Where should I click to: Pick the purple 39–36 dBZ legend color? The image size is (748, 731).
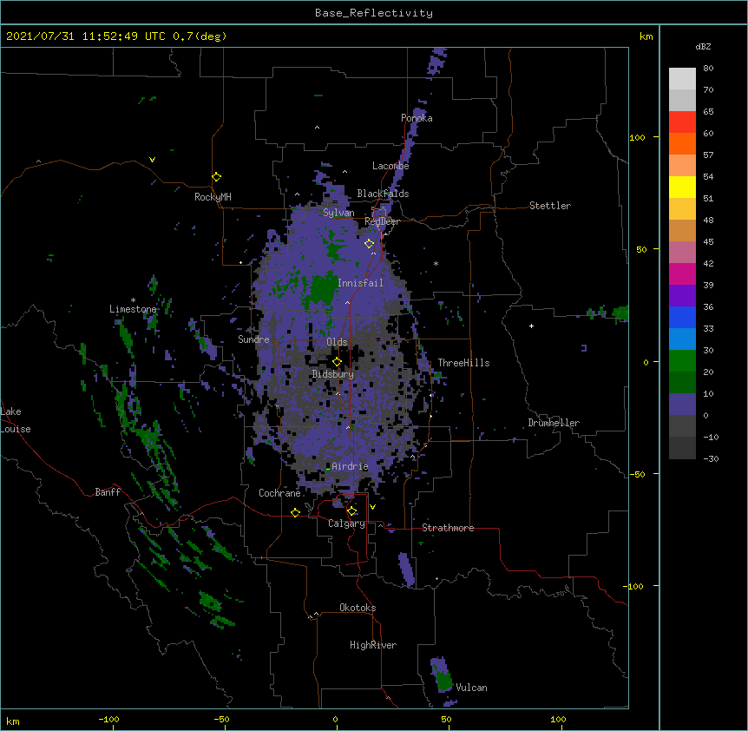tap(682, 296)
